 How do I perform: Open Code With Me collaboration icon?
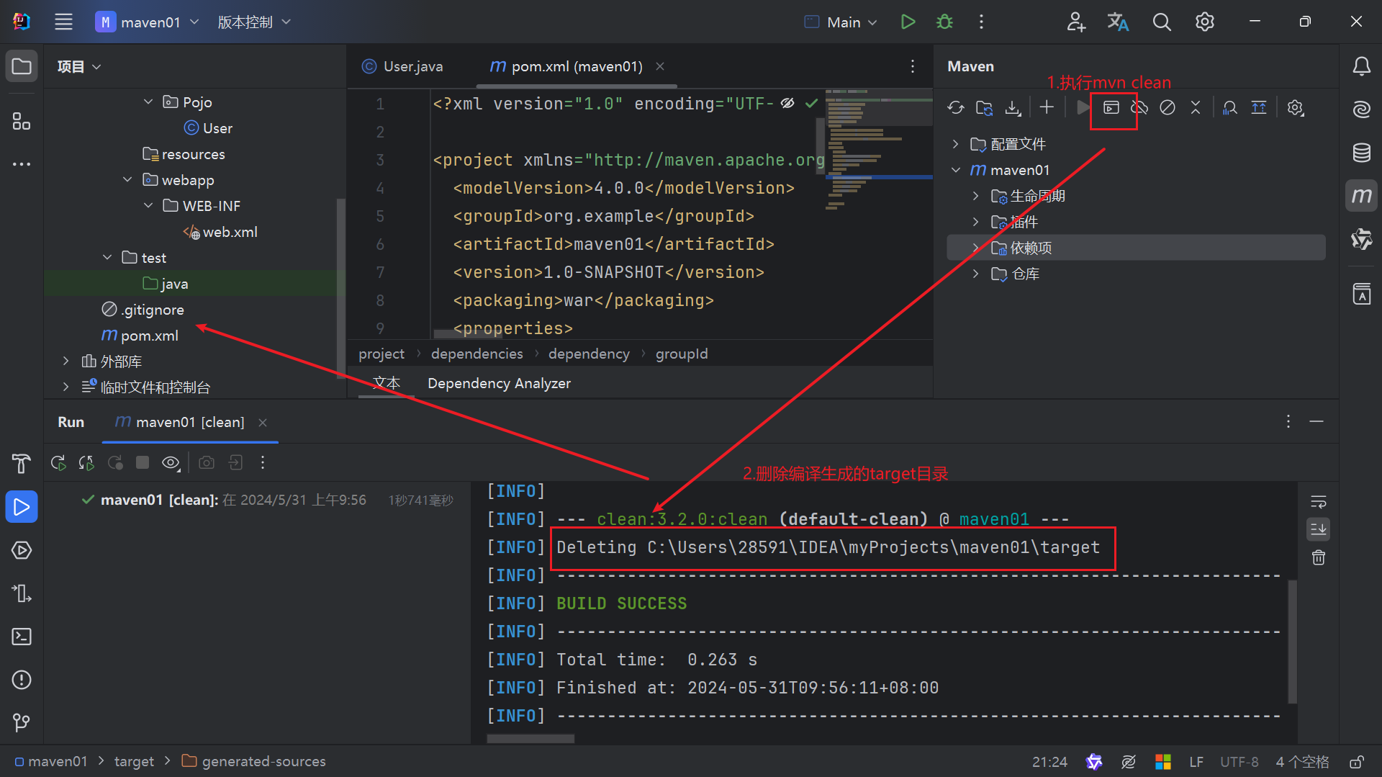(x=1075, y=22)
